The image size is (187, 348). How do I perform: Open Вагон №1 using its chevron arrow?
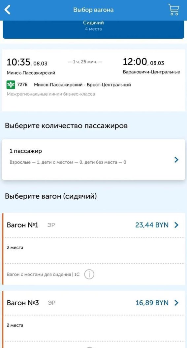point(176,225)
